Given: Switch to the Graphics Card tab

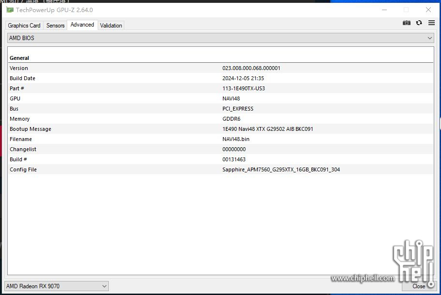Looking at the screenshot, I should tap(24, 25).
